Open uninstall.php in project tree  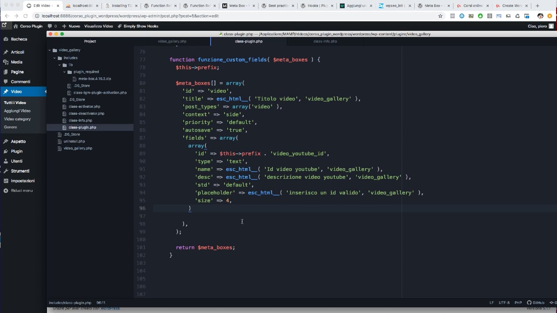click(74, 141)
